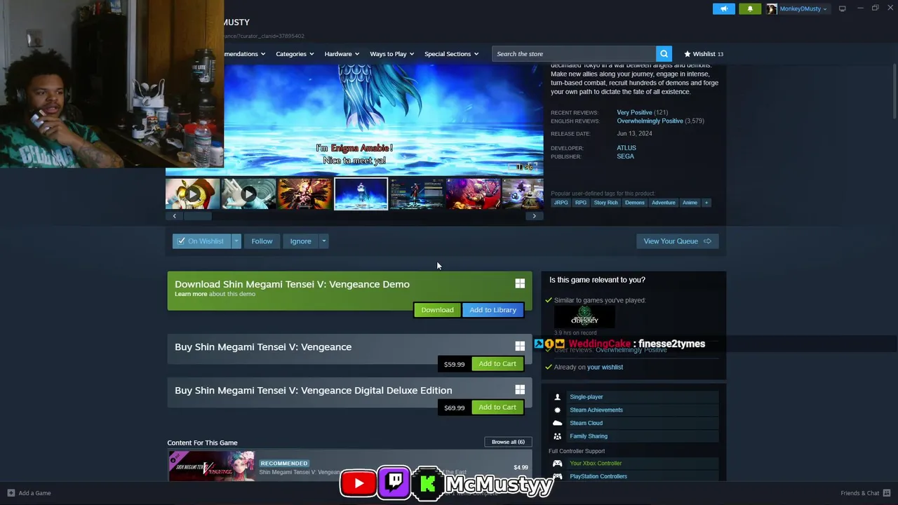
Task: Click the MonkeyDMusty profile avatar
Action: point(772,8)
